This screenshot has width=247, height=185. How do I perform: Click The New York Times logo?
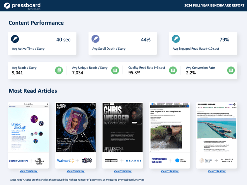tap(39, 161)
